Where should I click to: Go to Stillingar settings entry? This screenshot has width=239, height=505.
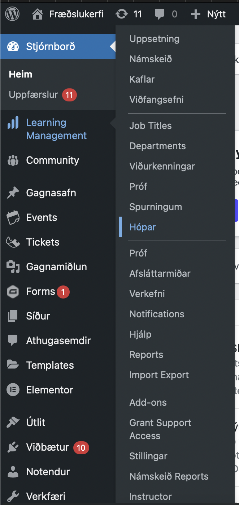pos(148,456)
